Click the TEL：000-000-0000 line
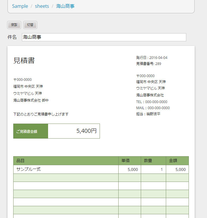207x218 pixels. tap(152, 102)
